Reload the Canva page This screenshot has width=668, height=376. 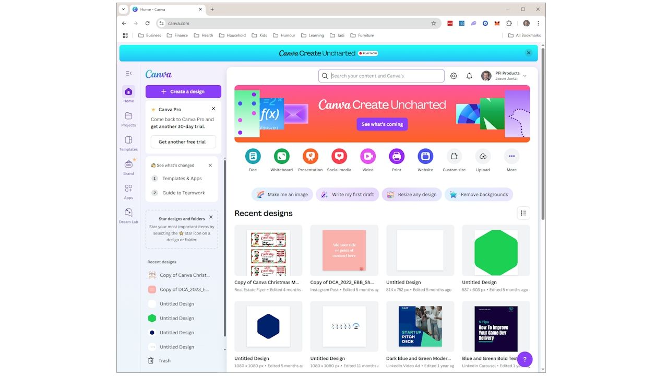click(x=147, y=23)
